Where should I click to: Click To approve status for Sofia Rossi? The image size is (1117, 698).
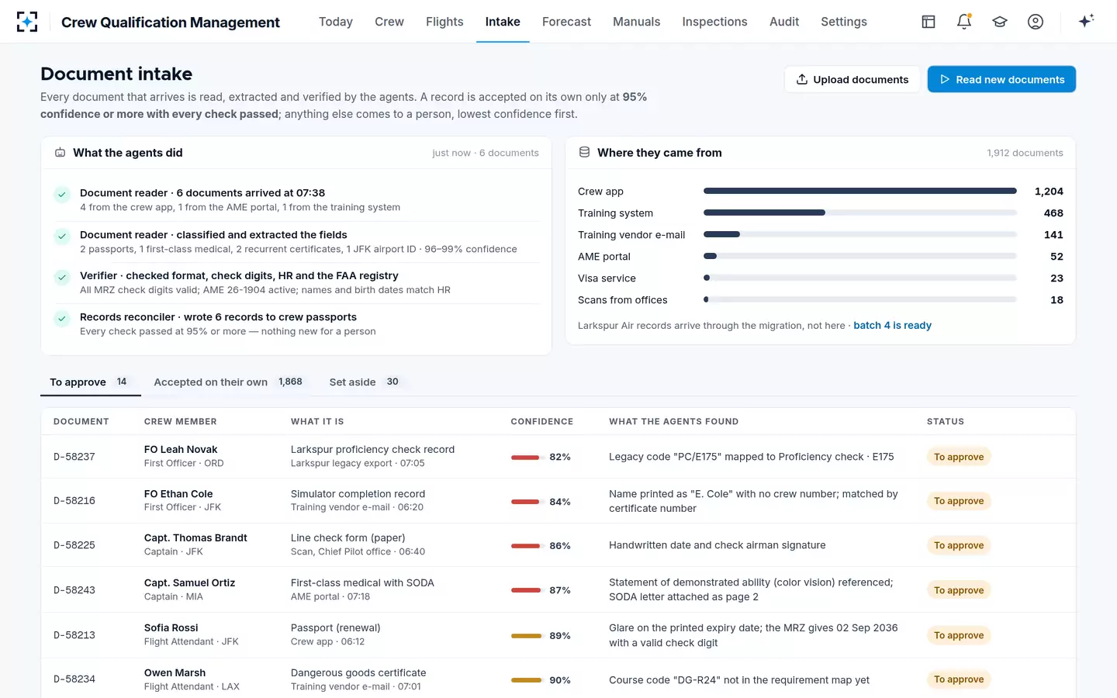point(959,635)
